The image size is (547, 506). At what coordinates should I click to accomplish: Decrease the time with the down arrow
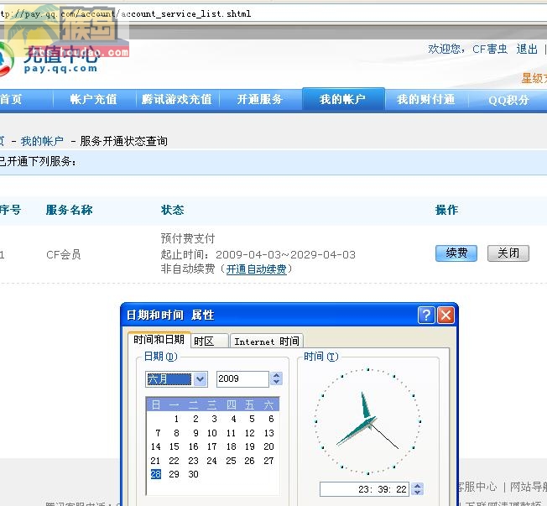click(x=417, y=492)
